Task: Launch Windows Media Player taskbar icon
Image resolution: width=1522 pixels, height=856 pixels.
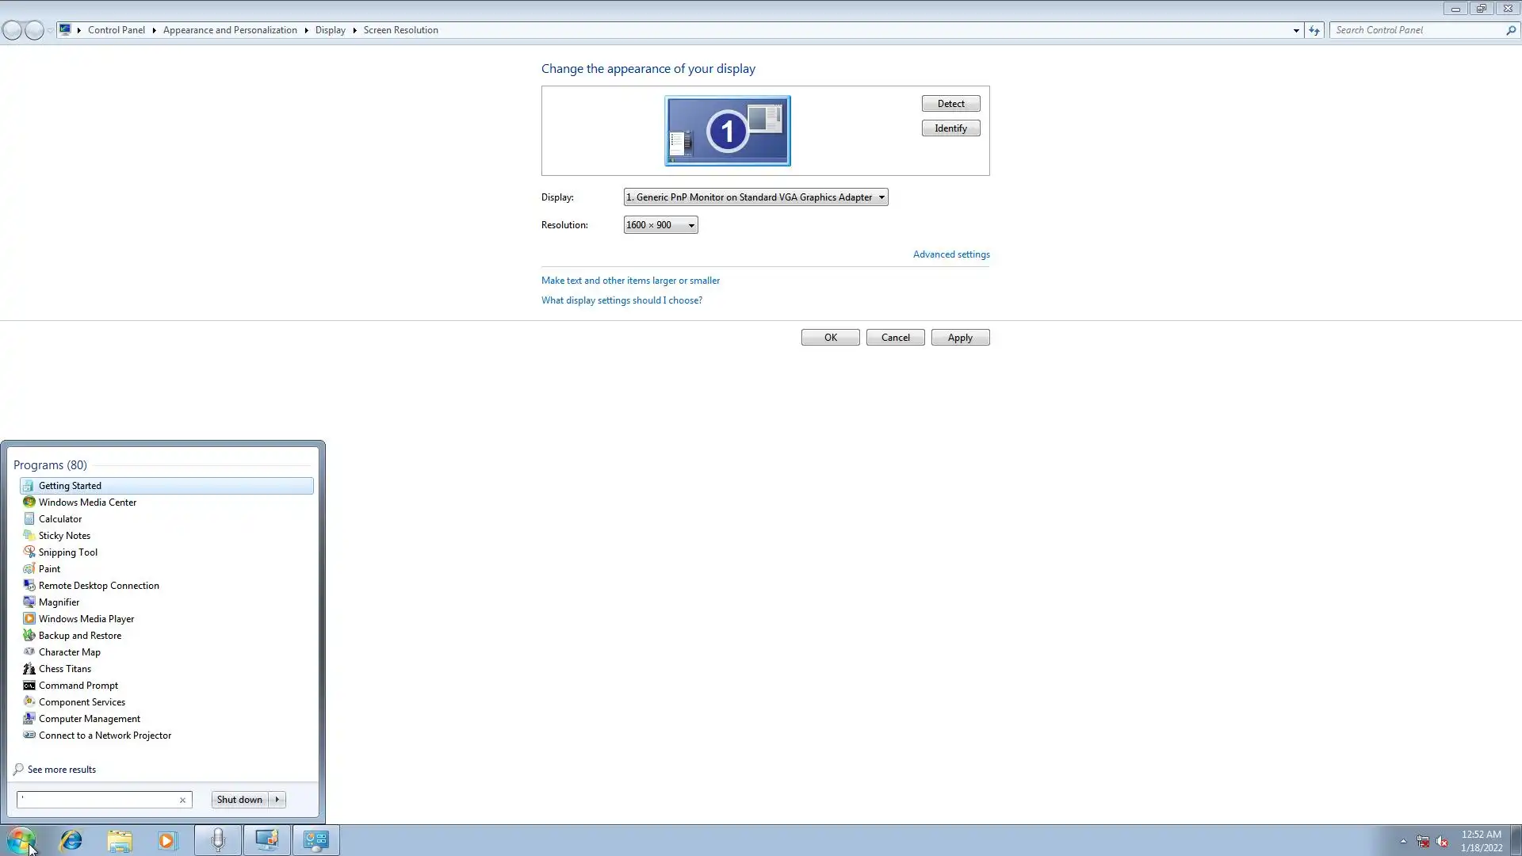Action: 167,840
